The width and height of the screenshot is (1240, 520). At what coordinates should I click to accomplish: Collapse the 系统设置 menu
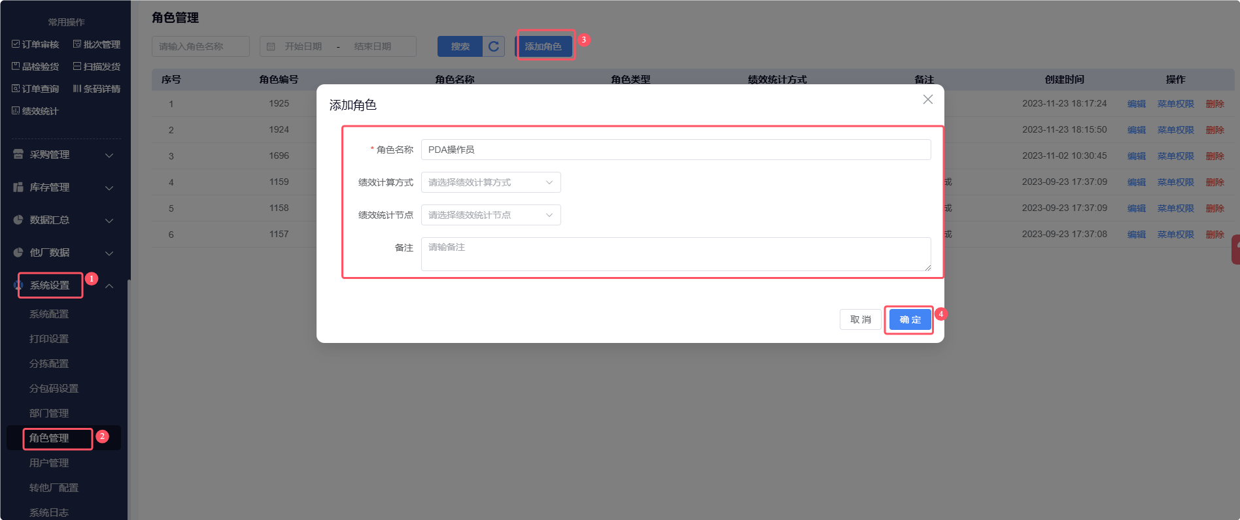point(63,285)
